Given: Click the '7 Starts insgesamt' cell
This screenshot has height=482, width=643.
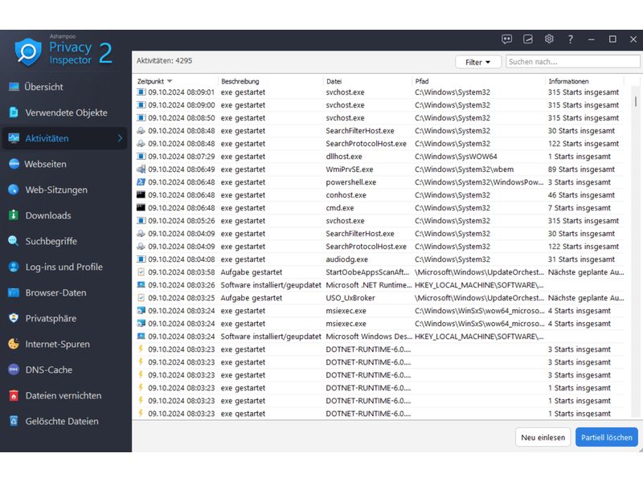Looking at the screenshot, I should tap(579, 208).
